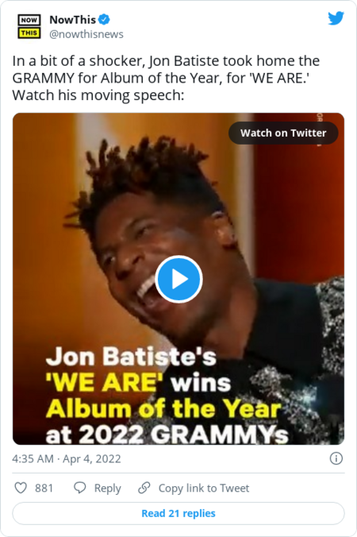Open the tweet info icon
Viewport: 357px width, 537px height.
tap(336, 458)
